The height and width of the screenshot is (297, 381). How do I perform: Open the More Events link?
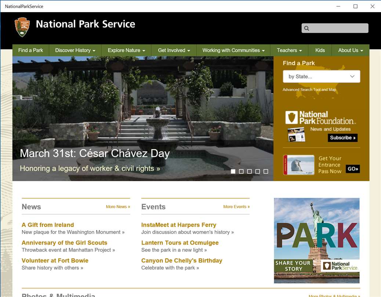pos(236,207)
